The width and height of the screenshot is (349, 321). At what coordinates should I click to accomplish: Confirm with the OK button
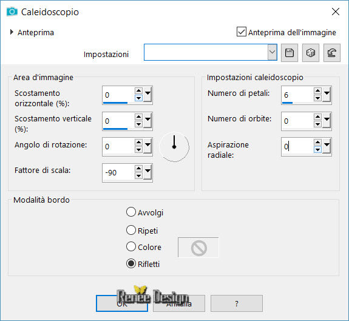(122, 303)
